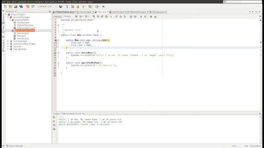Click the globe browser icon in toolbar

pos(61,7)
